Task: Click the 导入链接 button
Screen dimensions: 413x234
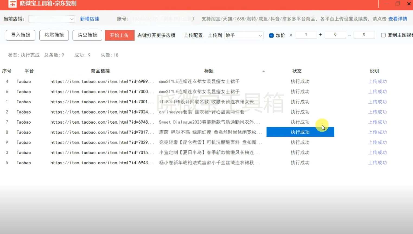Action: click(x=21, y=35)
